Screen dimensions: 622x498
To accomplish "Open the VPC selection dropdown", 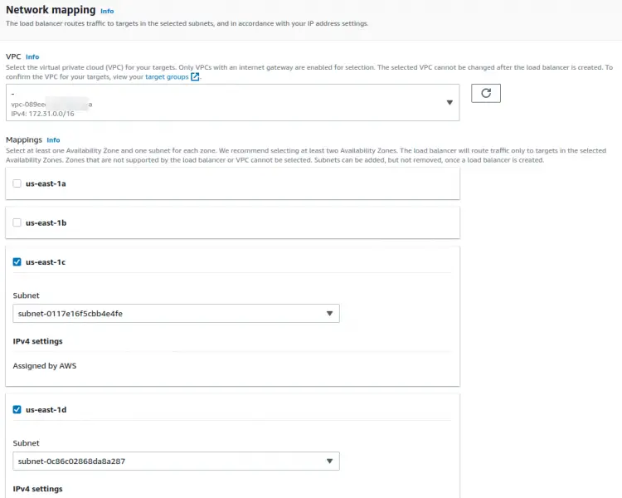I will coord(232,102).
